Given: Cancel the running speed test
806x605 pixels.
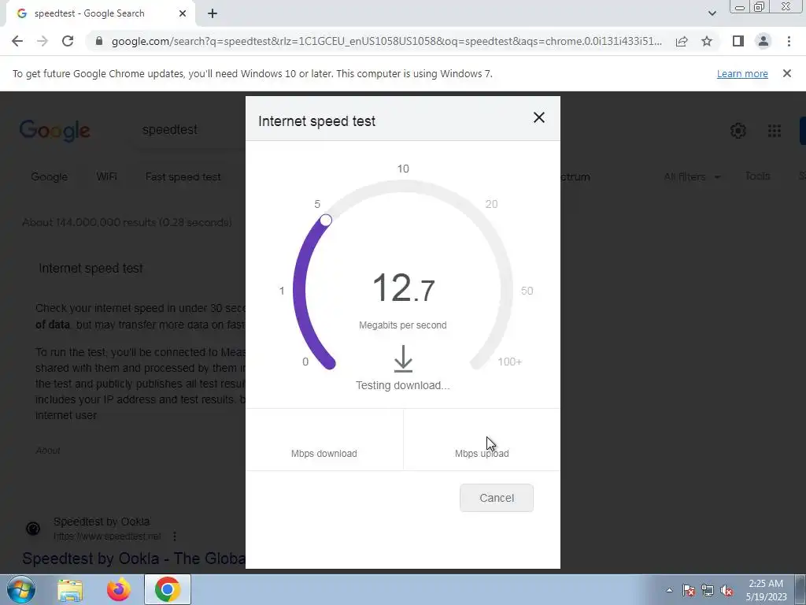Looking at the screenshot, I should [497, 498].
